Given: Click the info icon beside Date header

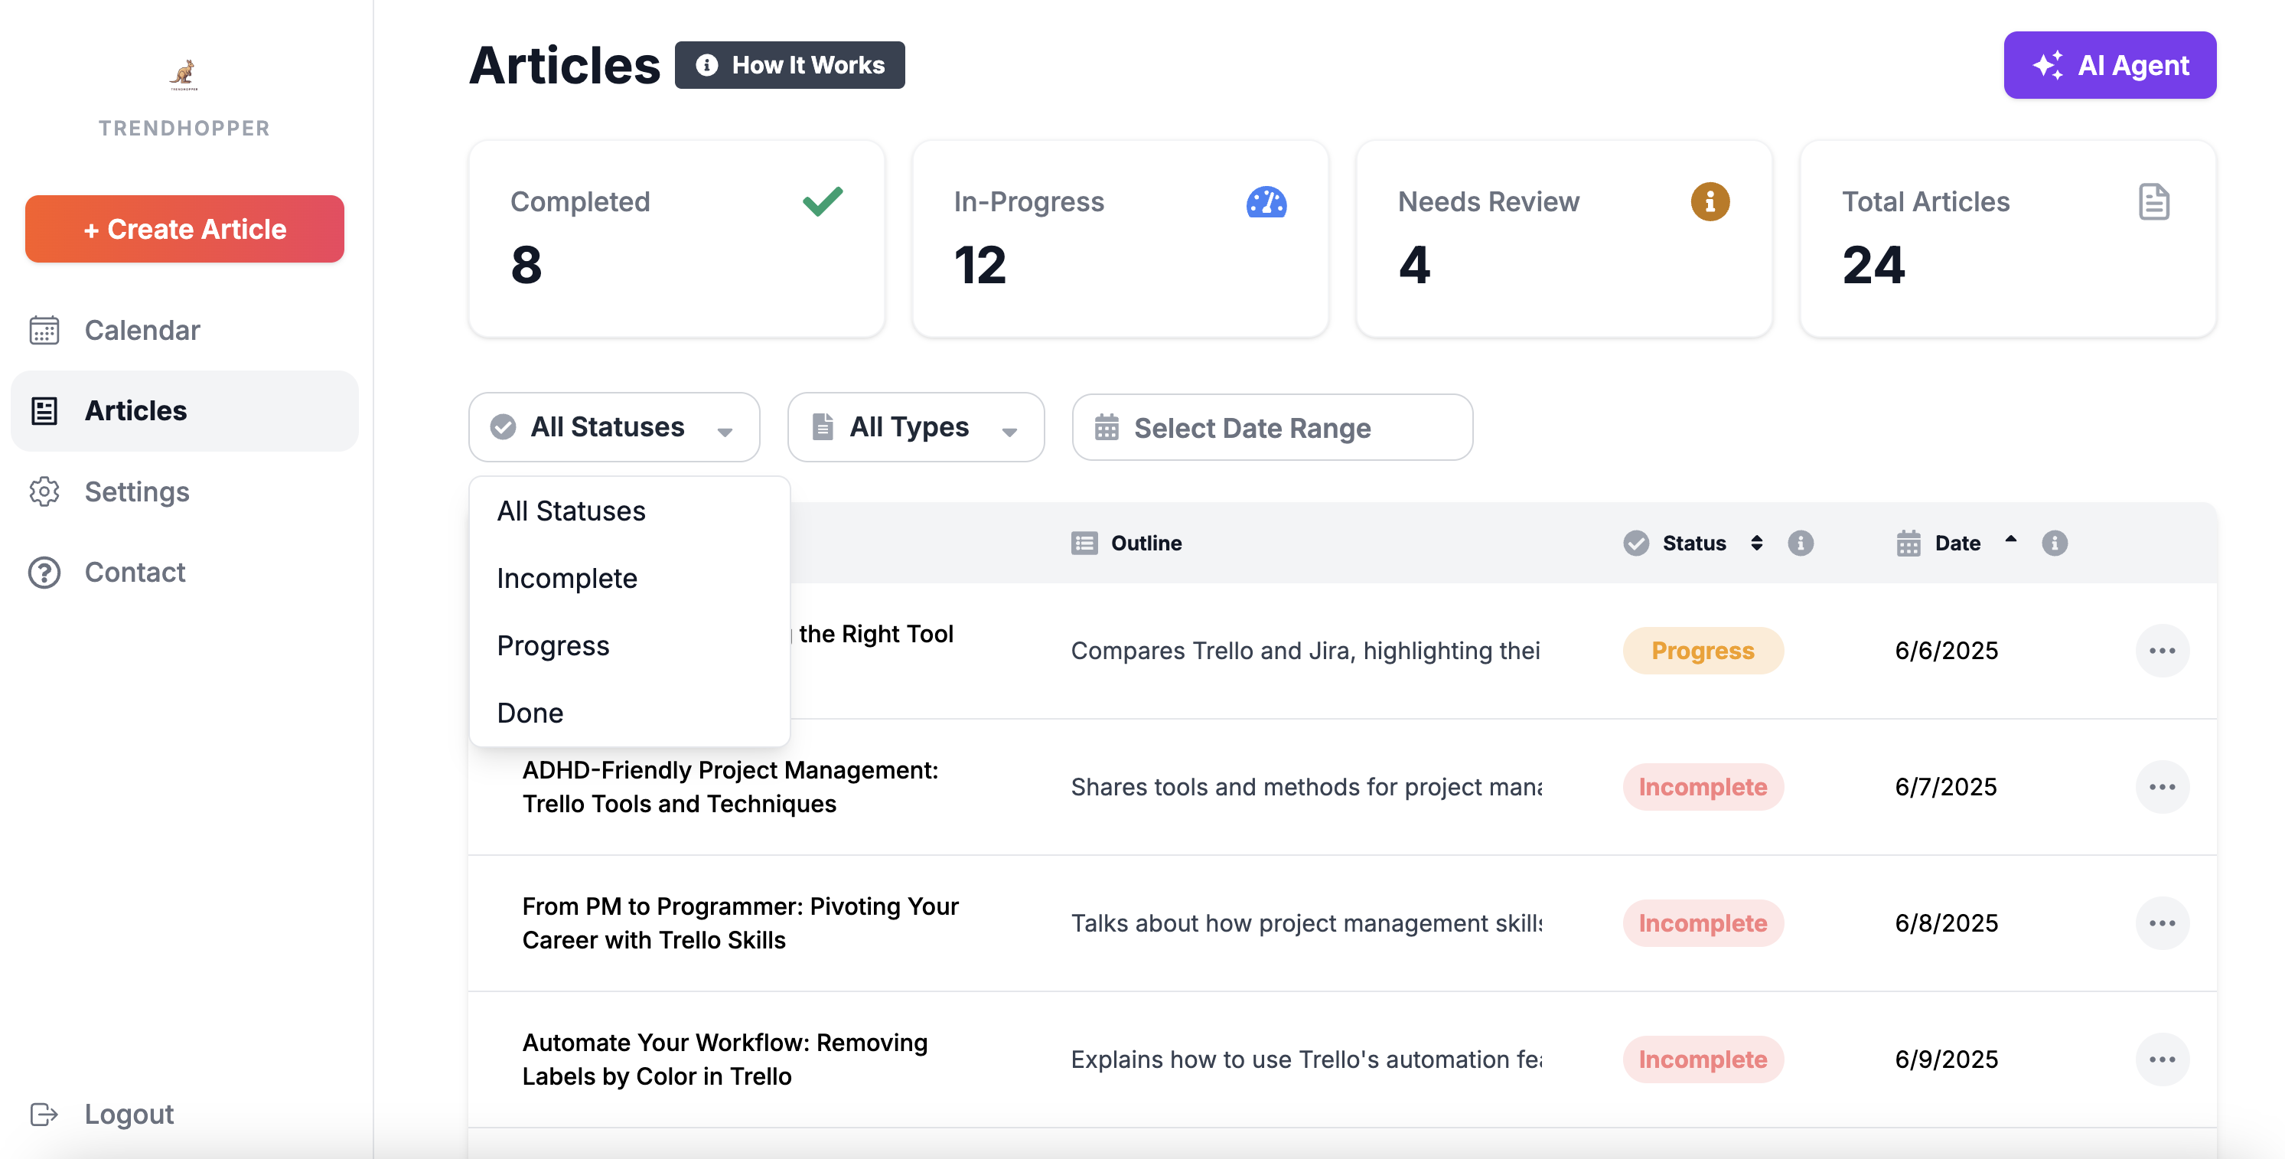Looking at the screenshot, I should pyautogui.click(x=2055, y=543).
